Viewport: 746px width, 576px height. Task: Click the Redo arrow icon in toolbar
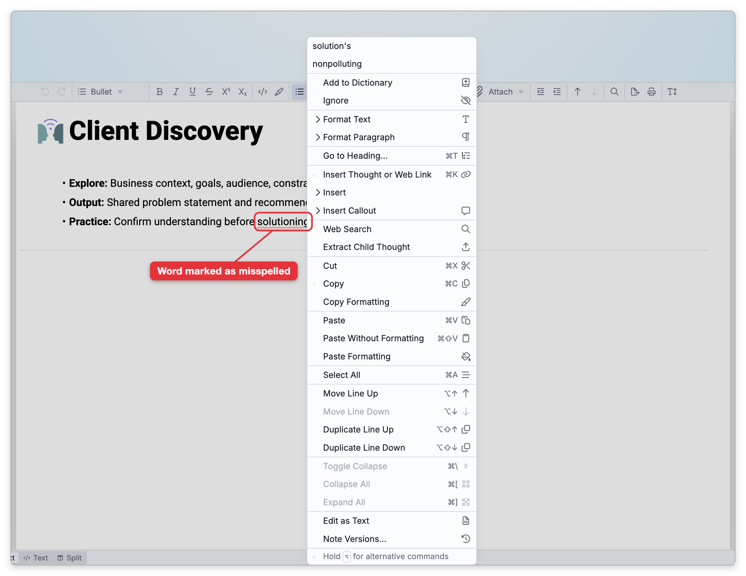[x=62, y=92]
